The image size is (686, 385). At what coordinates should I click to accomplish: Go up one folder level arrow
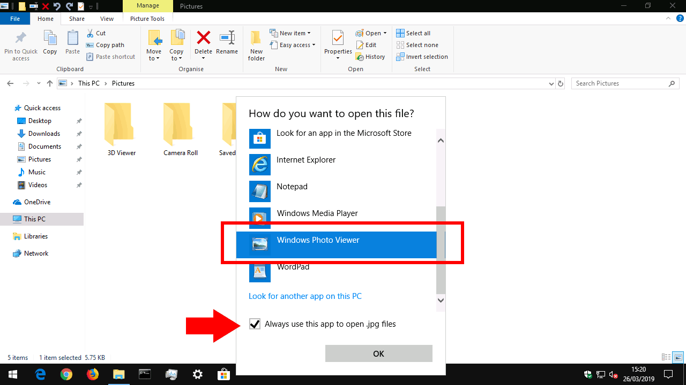tap(50, 83)
